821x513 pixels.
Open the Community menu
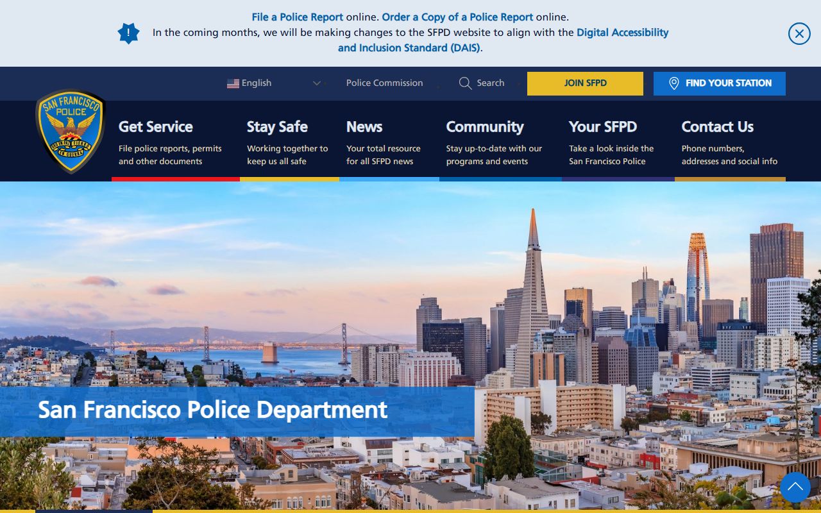[x=485, y=127]
